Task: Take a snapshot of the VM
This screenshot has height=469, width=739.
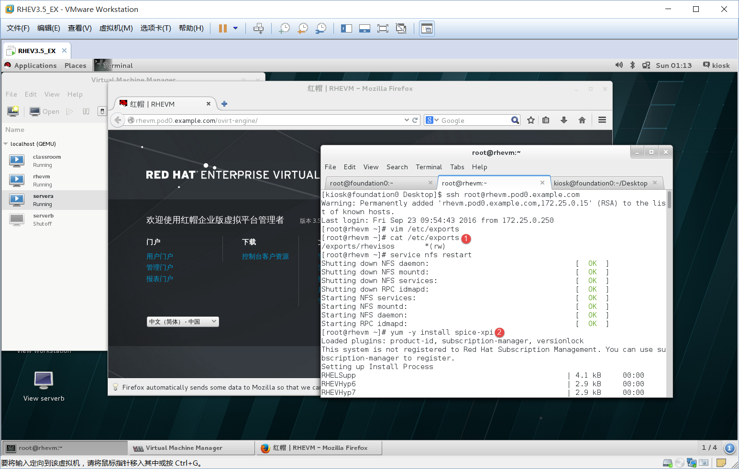Action: pyautogui.click(x=285, y=28)
